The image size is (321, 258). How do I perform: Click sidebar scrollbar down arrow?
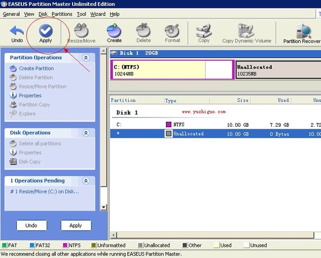pyautogui.click(x=104, y=207)
